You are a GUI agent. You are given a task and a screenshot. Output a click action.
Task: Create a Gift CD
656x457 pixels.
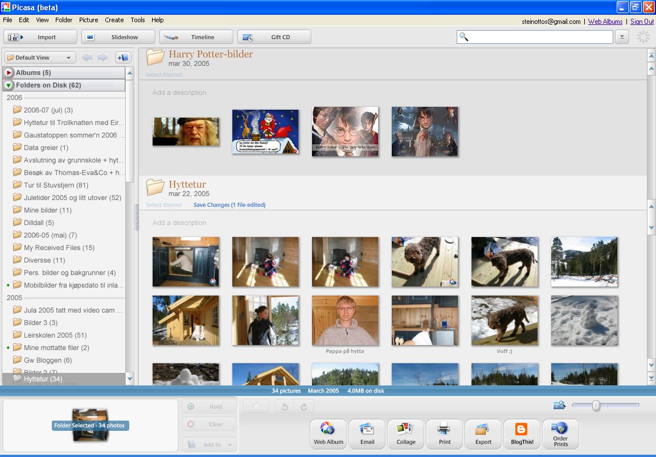(274, 37)
